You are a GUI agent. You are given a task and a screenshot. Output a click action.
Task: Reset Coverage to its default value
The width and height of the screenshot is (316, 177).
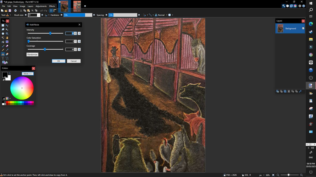[79, 49]
